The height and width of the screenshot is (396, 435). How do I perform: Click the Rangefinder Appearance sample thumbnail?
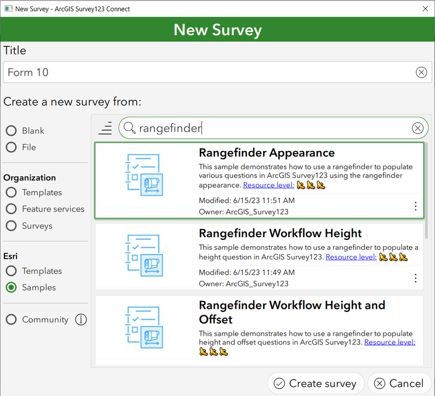[x=144, y=175]
